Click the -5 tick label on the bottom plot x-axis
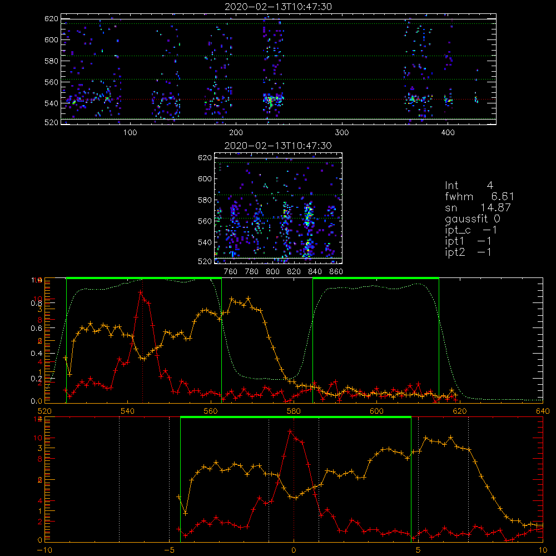Screen dimensions: 556x556 pos(169,550)
